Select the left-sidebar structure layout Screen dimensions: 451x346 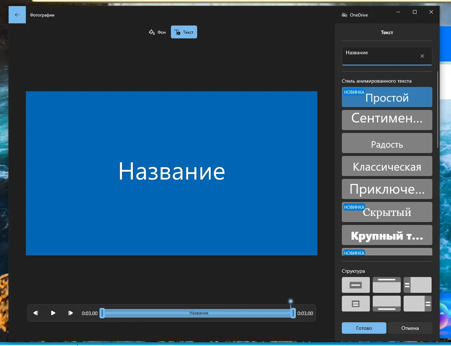[418, 285]
